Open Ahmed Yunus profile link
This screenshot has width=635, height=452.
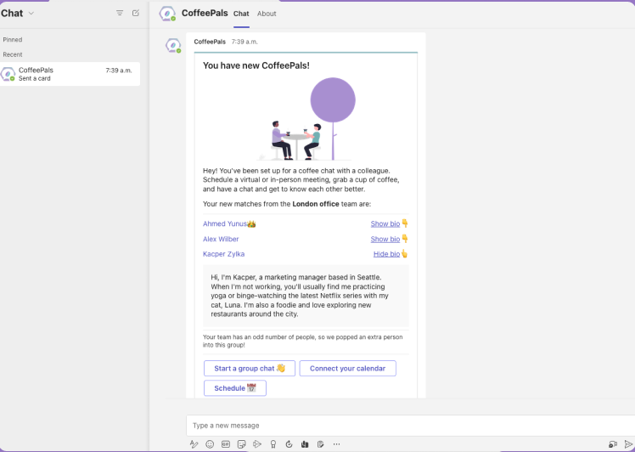coord(225,223)
